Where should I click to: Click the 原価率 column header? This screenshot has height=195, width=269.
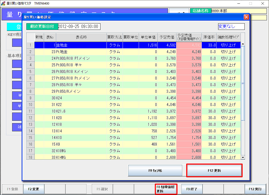pyautogui.click(x=209, y=37)
